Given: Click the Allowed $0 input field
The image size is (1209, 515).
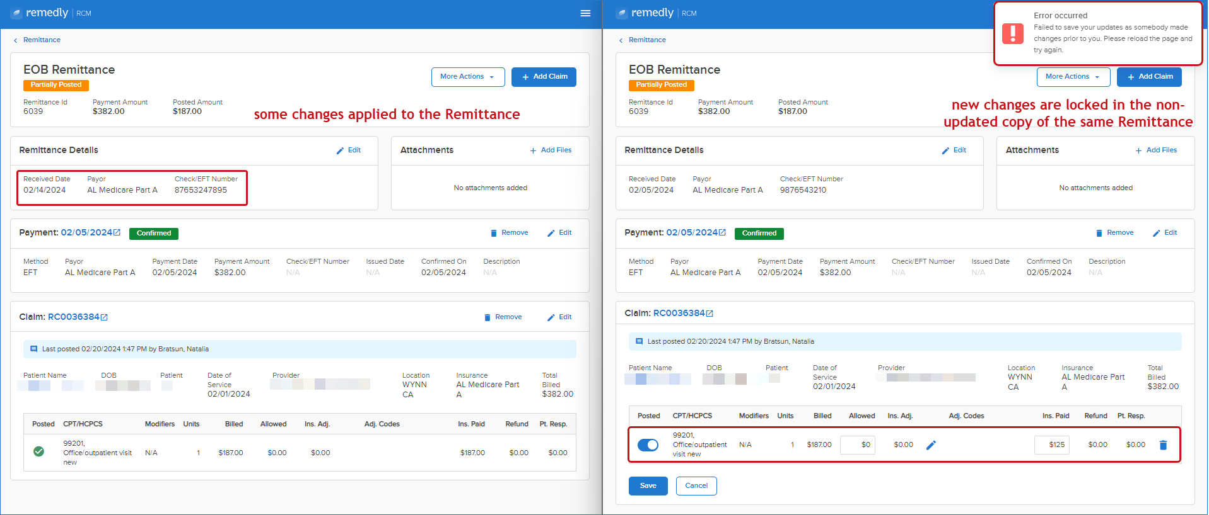Looking at the screenshot, I should tap(858, 444).
